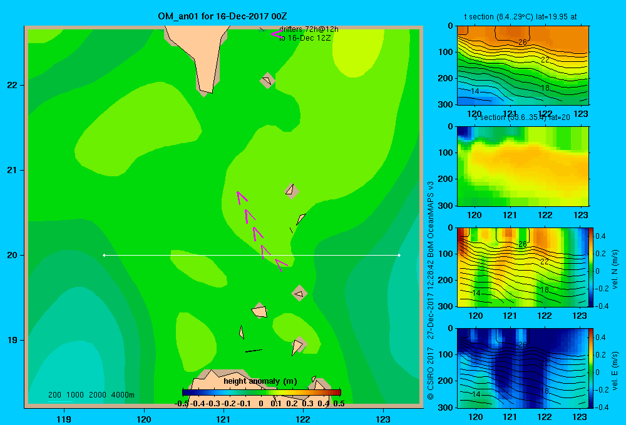The image size is (626, 425).
Task: Click the vel. E color bar
Action: point(592,368)
